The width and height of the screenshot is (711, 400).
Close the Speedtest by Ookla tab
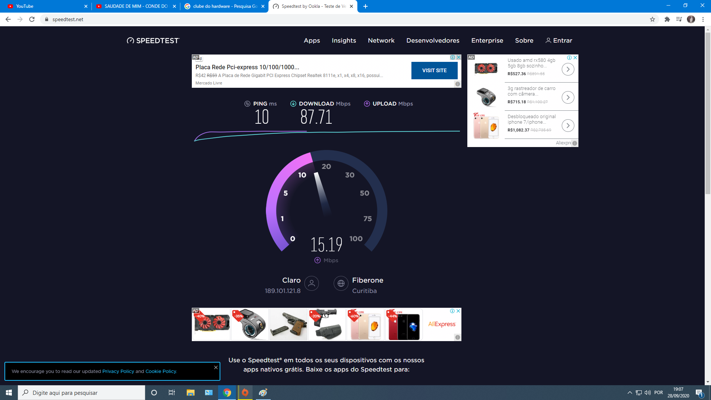pyautogui.click(x=351, y=6)
